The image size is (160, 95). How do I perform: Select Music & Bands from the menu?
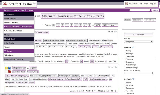[19, 39]
